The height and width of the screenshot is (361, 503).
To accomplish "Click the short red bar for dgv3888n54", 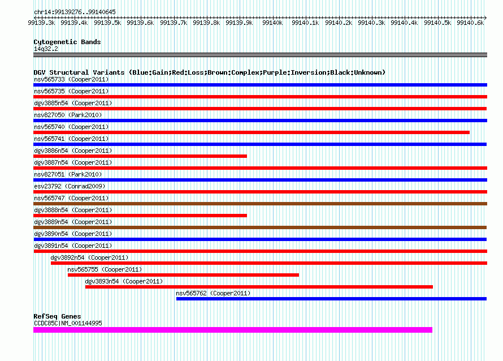I will [140, 216].
